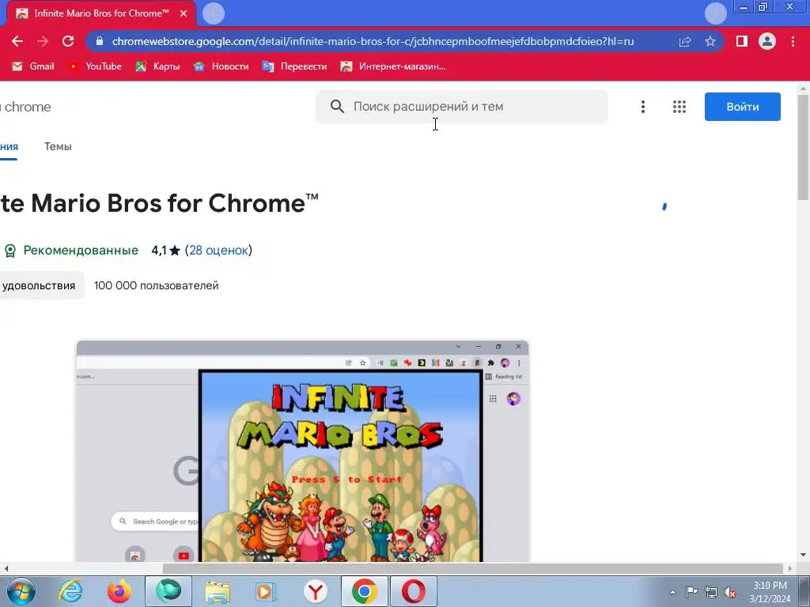810x607 pixels.
Task: Open the media player taskbar icon
Action: click(x=266, y=591)
